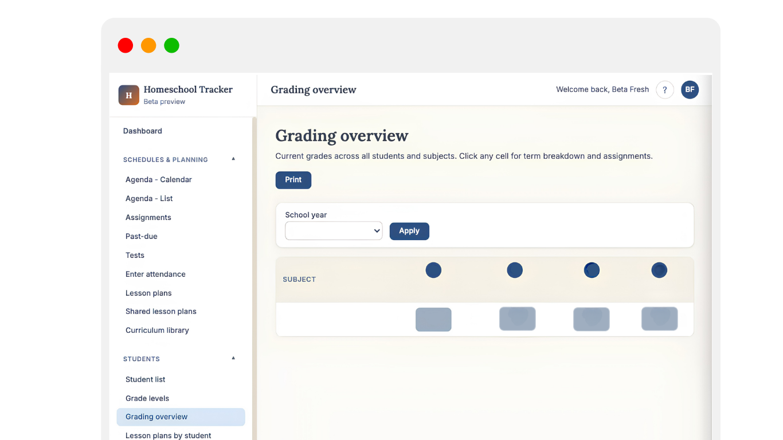This screenshot has height=440, width=783.
Task: Click the Welcome back, Beta Fresh text
Action: pos(602,89)
